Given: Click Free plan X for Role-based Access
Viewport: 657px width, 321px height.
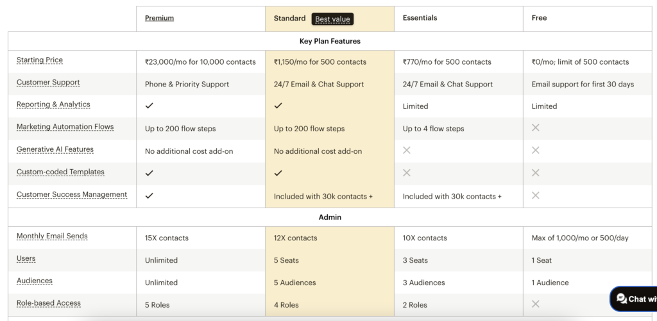Looking at the screenshot, I should coord(536,304).
